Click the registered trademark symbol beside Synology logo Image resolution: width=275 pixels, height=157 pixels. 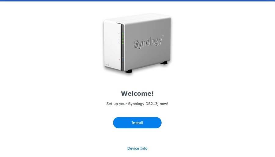coord(163,36)
